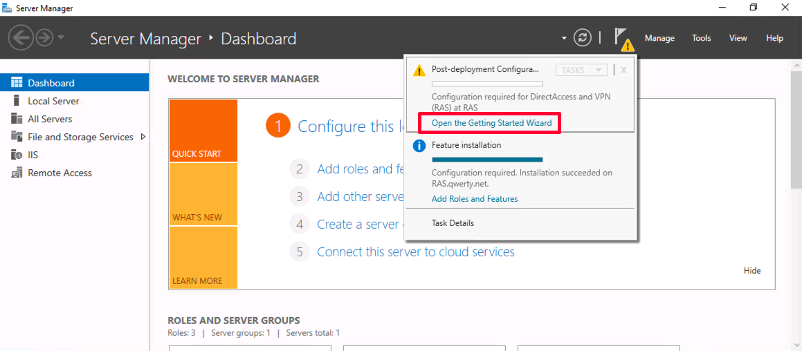Click the blue info icon by Feature installation
This screenshot has width=802, height=351.
[x=419, y=146]
